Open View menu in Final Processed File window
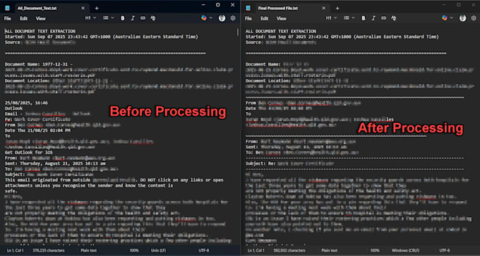 (x=282, y=18)
